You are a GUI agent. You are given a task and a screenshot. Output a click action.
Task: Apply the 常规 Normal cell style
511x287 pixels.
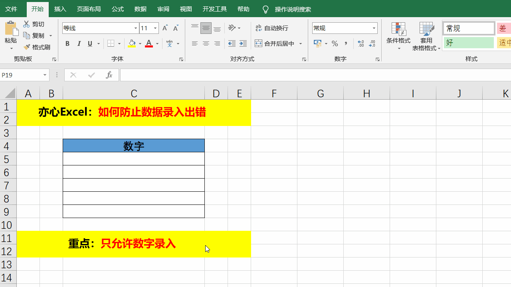(x=469, y=28)
